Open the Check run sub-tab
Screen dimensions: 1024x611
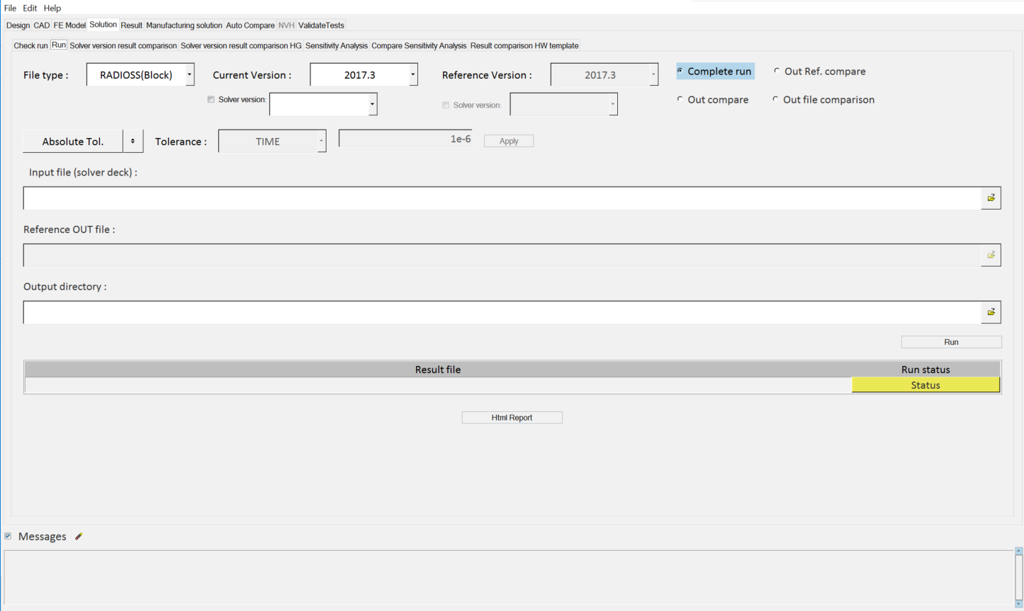coord(30,45)
